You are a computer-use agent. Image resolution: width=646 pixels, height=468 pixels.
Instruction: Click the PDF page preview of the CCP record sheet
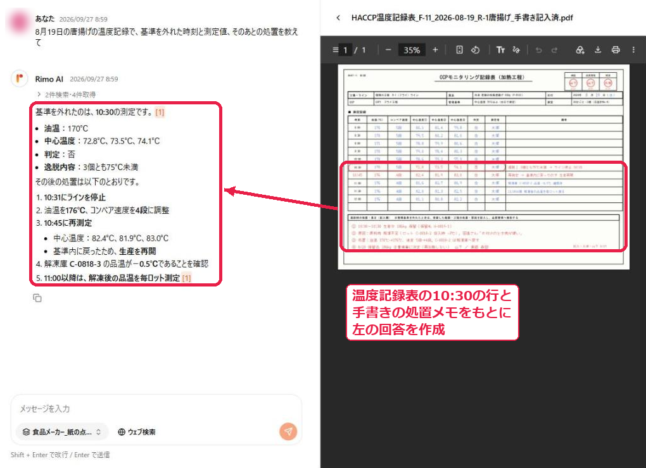(x=483, y=166)
